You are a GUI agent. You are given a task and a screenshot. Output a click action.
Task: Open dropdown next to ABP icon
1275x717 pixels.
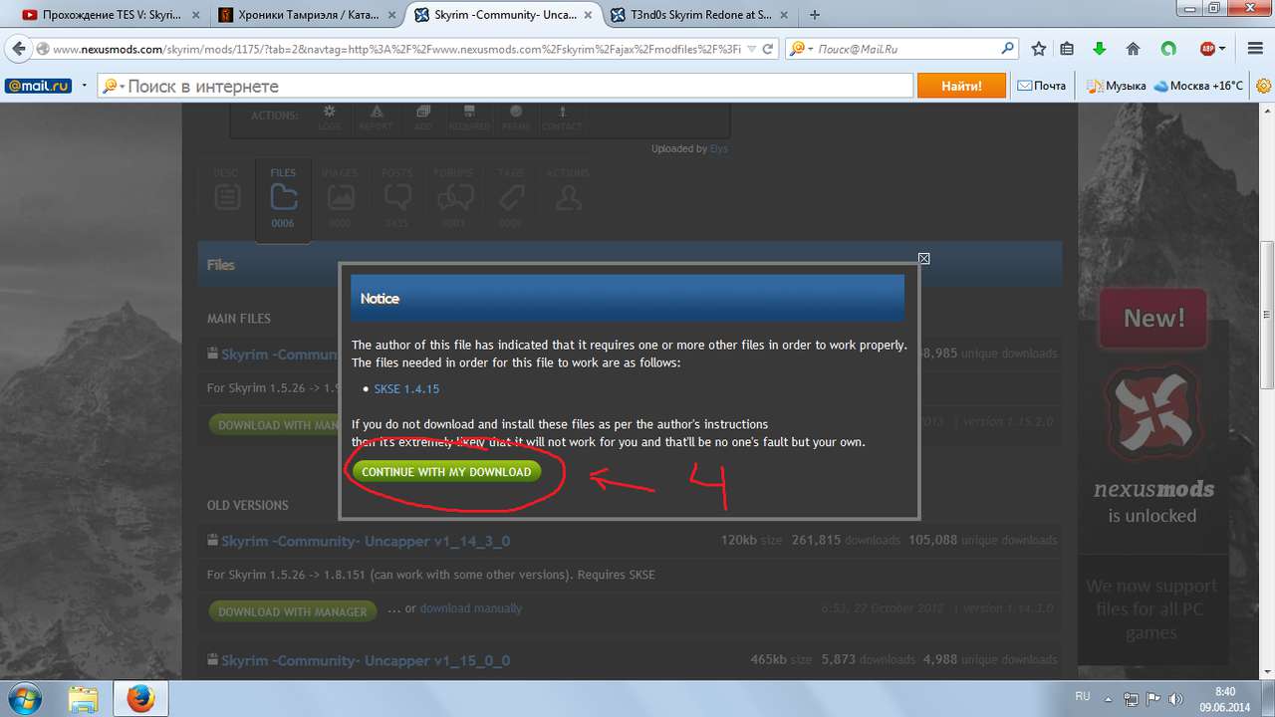pos(1224,49)
